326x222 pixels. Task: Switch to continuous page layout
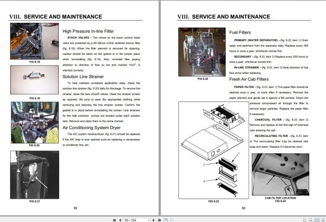pos(310,220)
